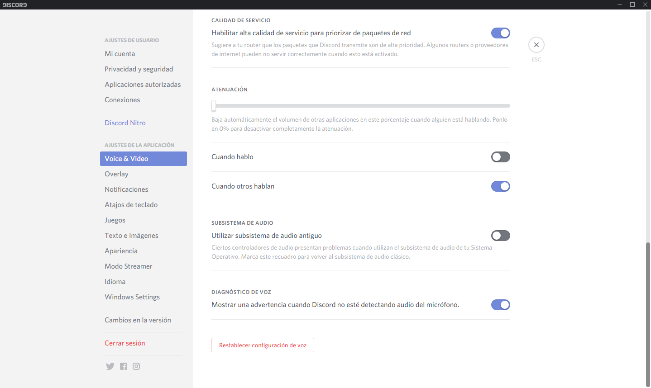
Task: Select Juegos in sidebar
Action: (144, 220)
